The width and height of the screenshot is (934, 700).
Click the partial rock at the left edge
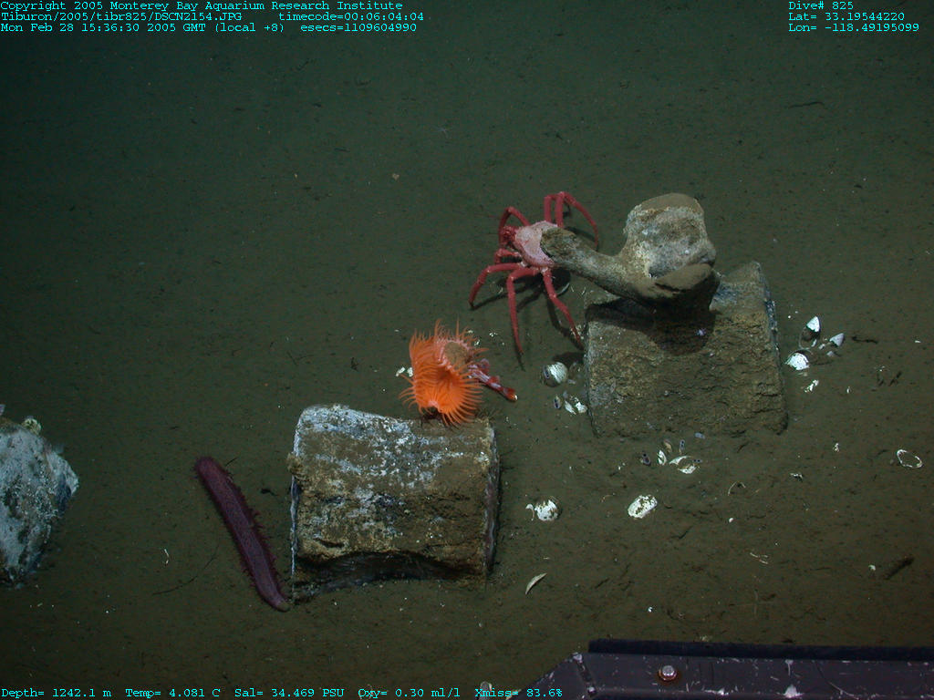coord(32,497)
